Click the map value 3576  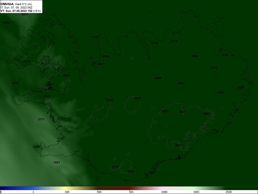tap(138, 98)
